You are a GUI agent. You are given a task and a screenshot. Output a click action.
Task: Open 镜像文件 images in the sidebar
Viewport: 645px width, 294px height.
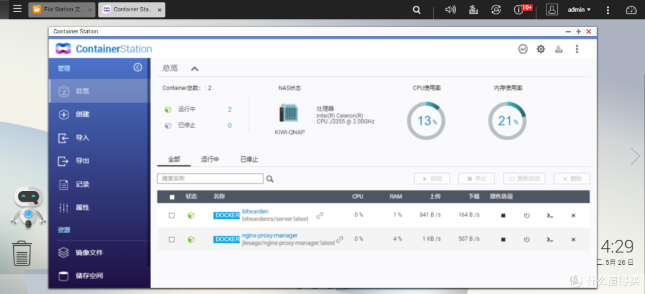(x=99, y=252)
